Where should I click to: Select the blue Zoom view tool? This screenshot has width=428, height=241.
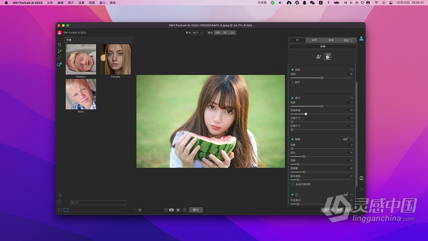tap(59, 64)
